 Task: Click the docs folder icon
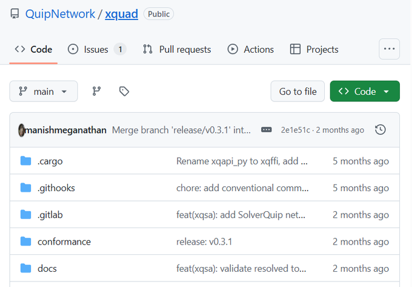click(25, 268)
